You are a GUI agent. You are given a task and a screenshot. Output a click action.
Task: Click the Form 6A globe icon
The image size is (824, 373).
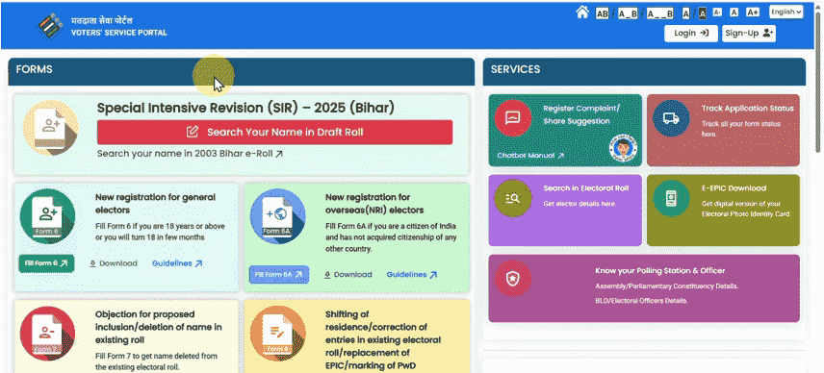pos(277,216)
